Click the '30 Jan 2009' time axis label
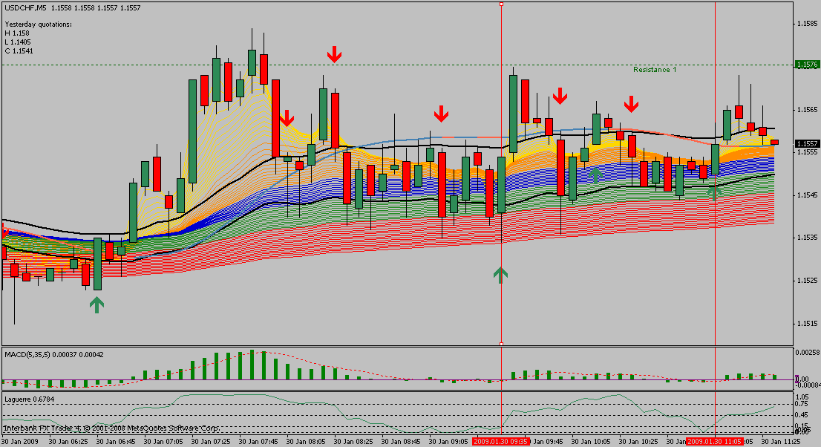 click(20, 442)
